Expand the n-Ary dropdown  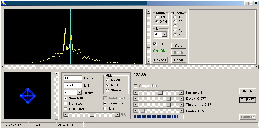pyautogui.click(x=79, y=93)
